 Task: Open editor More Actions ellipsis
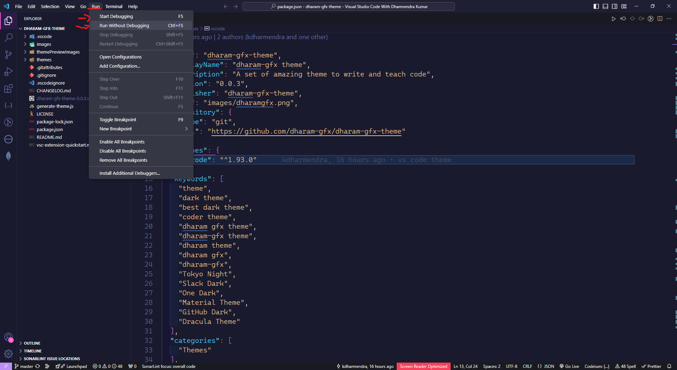(x=669, y=19)
